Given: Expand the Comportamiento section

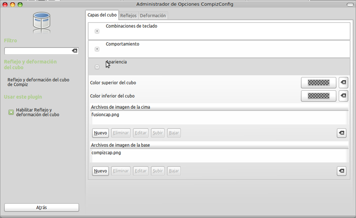Looking at the screenshot, I should pyautogui.click(x=97, y=49).
